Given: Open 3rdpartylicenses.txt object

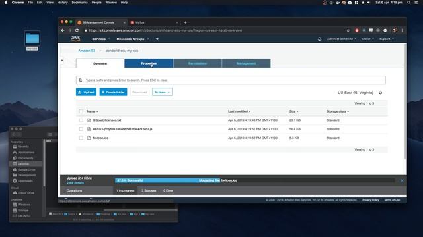Looking at the screenshot, I should pos(107,120).
